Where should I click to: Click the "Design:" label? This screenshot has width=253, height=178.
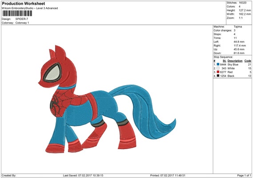coord(6,19)
